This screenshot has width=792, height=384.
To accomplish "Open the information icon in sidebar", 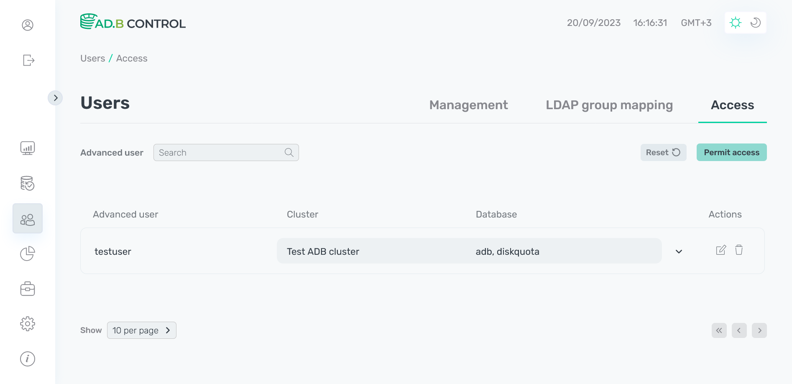I will 28,359.
